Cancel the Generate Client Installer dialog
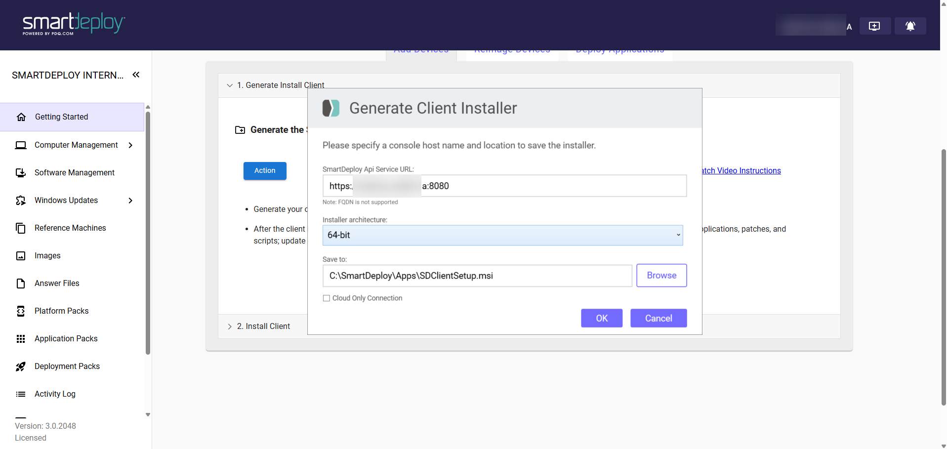947x449 pixels. [658, 319]
